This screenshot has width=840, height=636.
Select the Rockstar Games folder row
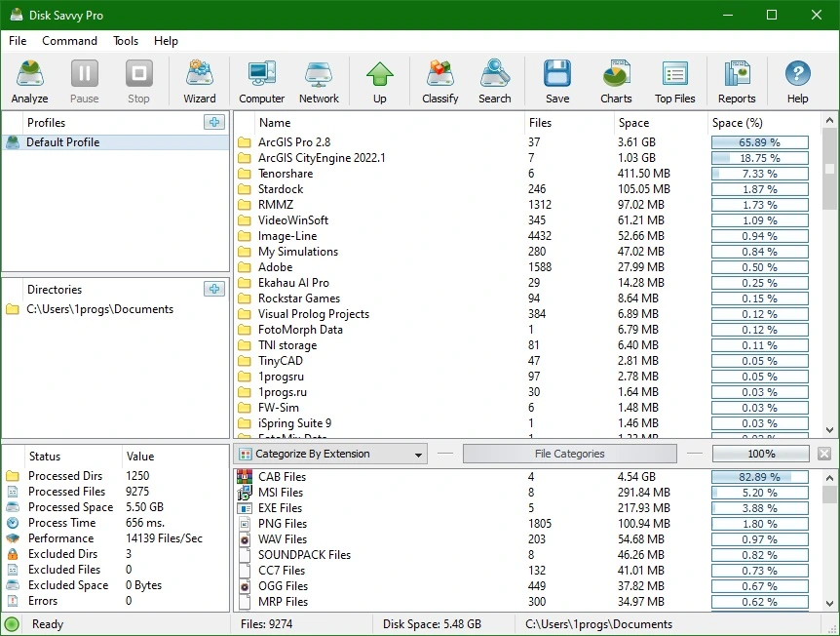(x=526, y=298)
